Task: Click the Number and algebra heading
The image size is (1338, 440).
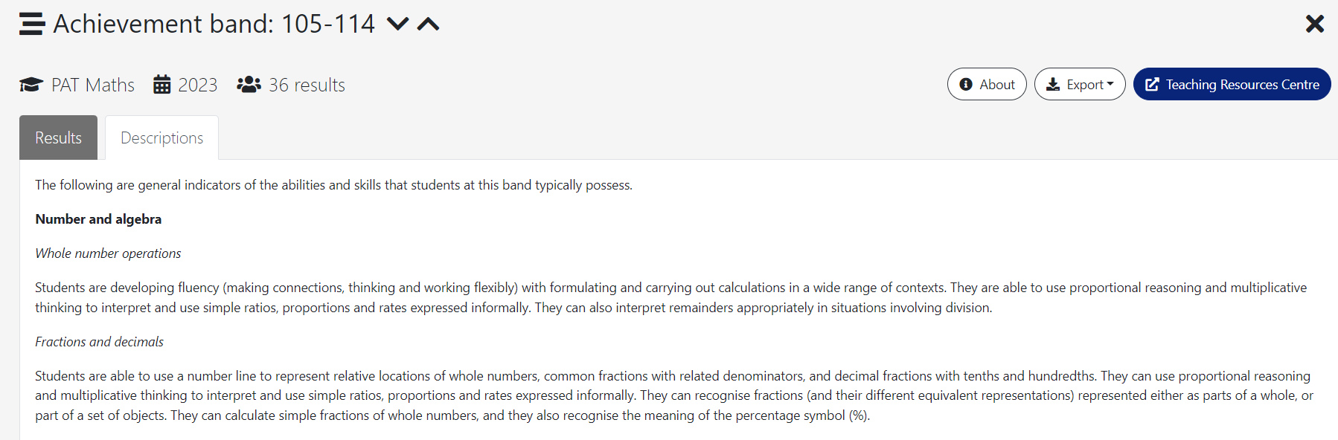Action: click(x=98, y=219)
